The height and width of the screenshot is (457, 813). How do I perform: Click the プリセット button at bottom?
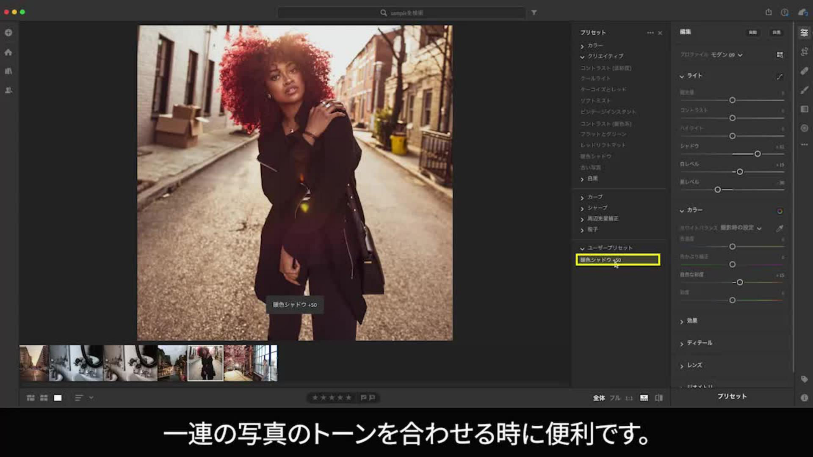[x=732, y=396]
